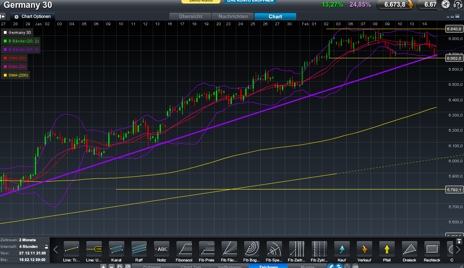Change the Zeitraum value 2 Monate
The height and width of the screenshot is (268, 464).
click(x=28, y=240)
